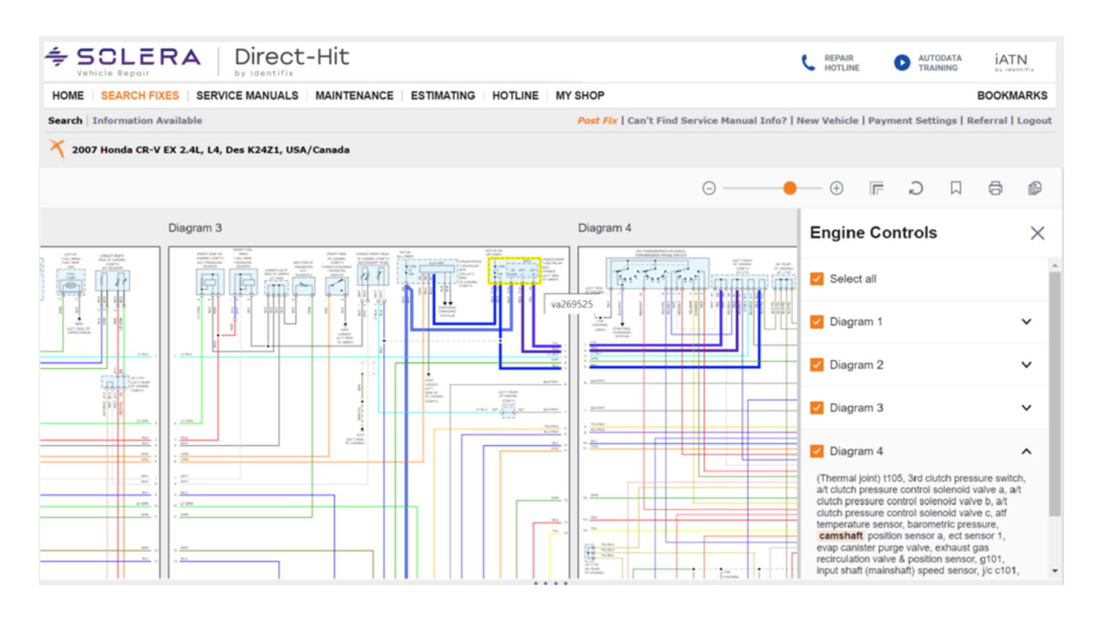Click the Post Fix link
The image size is (1103, 620).
597,121
